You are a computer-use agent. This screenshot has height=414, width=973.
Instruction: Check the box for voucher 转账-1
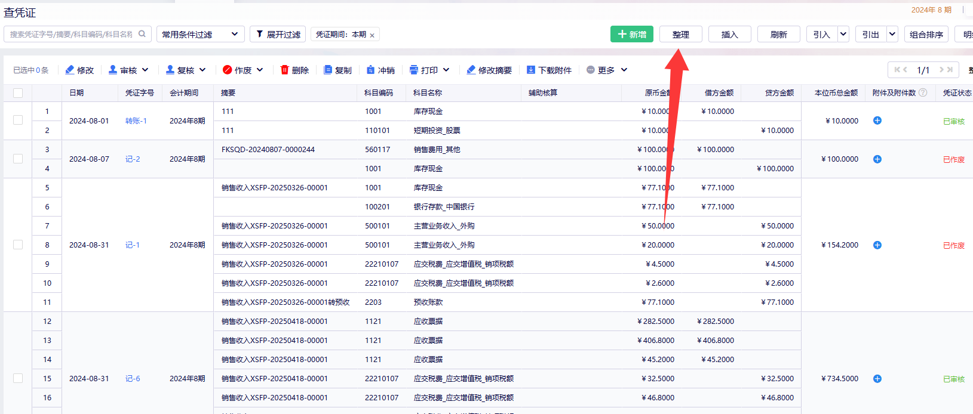(18, 121)
